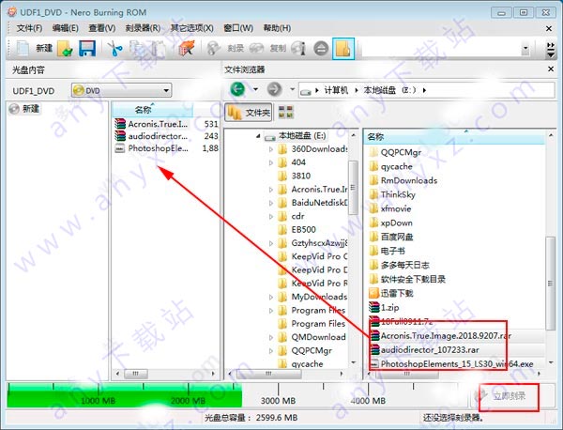Select Acronis.True.Image.2018.9207.rar in file list

(x=441, y=335)
